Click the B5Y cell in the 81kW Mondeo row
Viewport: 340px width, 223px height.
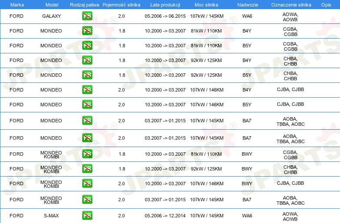coord(247,46)
